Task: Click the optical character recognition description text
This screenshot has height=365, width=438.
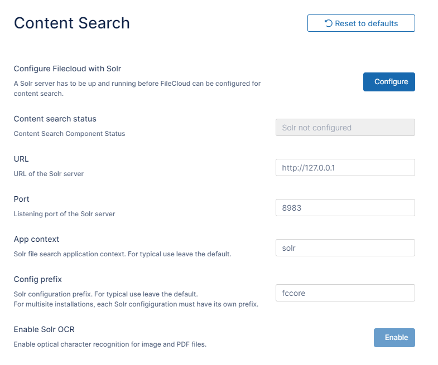Action: tap(110, 344)
